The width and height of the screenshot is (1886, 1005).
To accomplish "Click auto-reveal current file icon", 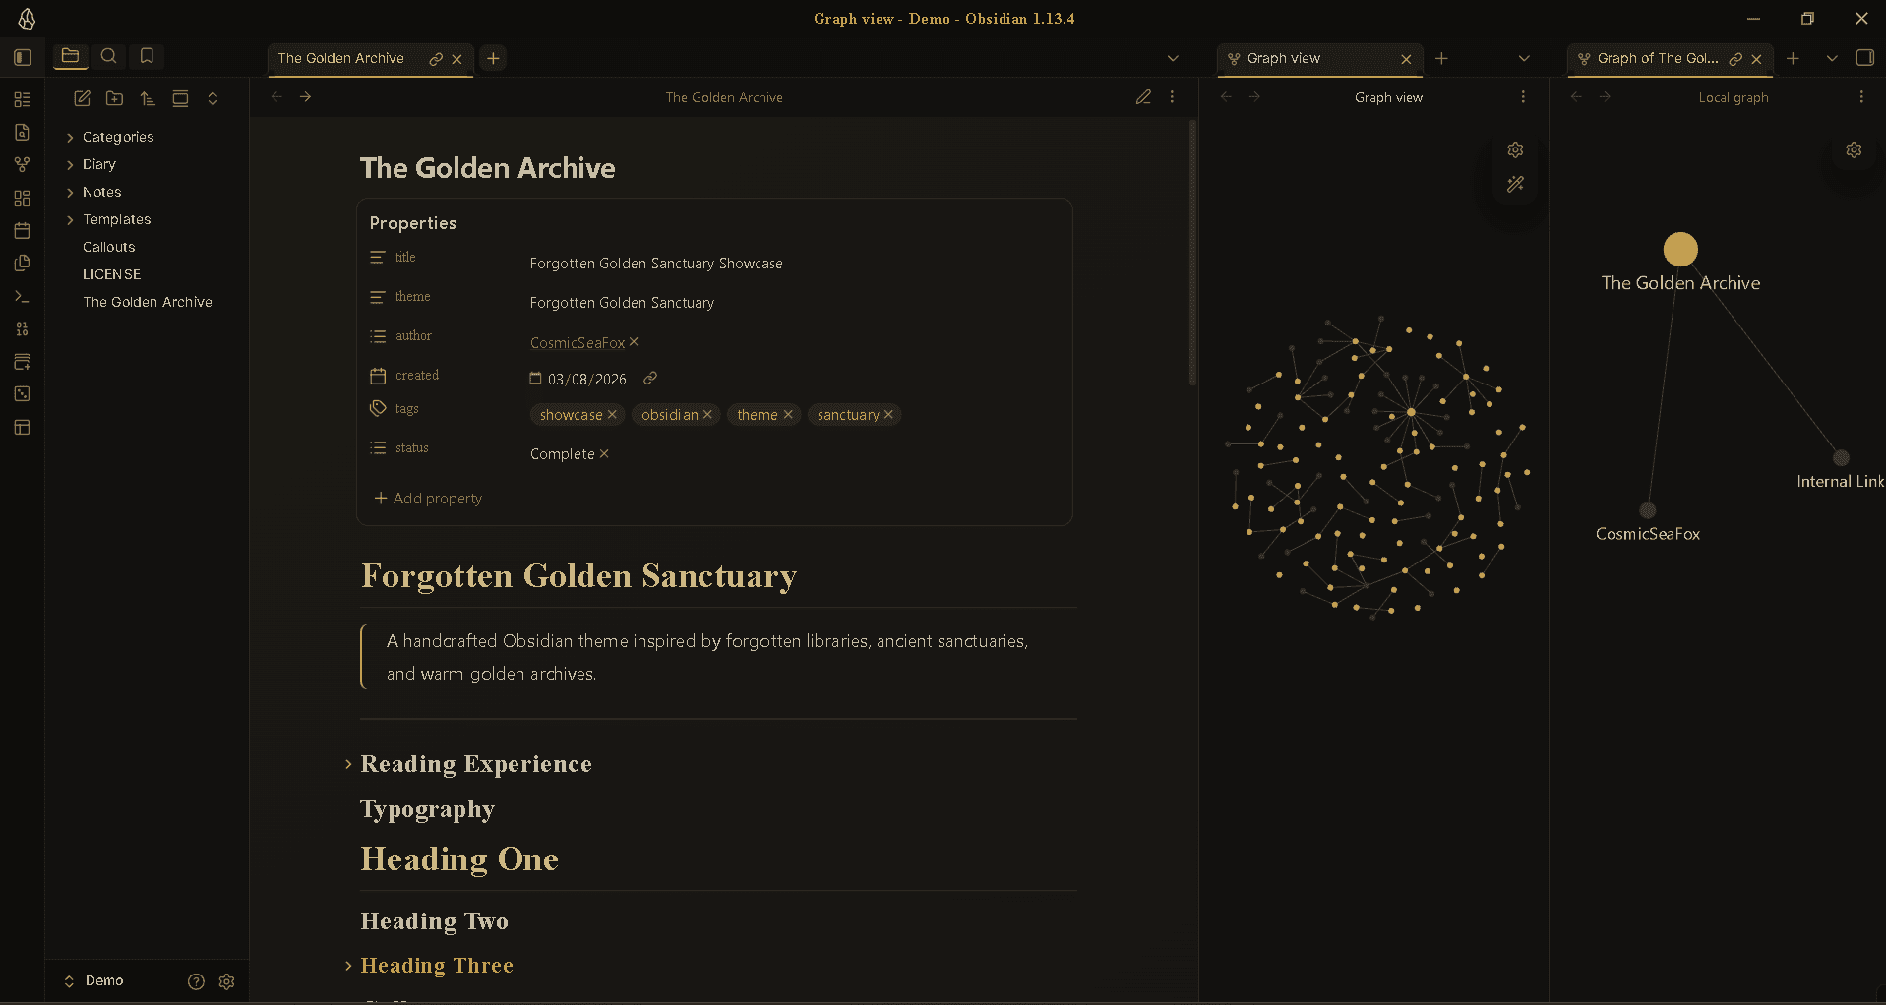I will pyautogui.click(x=180, y=98).
